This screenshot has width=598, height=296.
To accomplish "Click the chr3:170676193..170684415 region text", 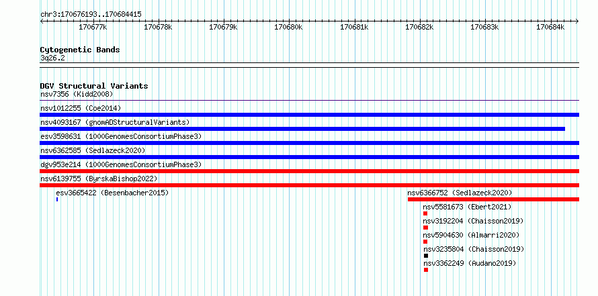I will tap(91, 14).
